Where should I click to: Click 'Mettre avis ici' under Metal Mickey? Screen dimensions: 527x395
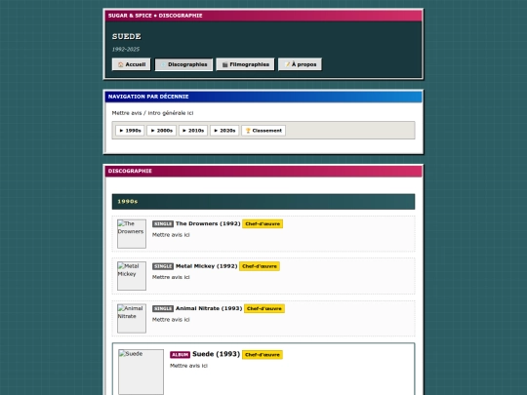tap(171, 277)
